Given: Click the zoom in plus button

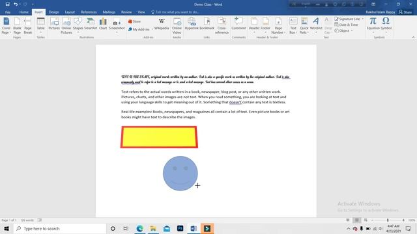Looking at the screenshot, I should [x=403, y=220].
